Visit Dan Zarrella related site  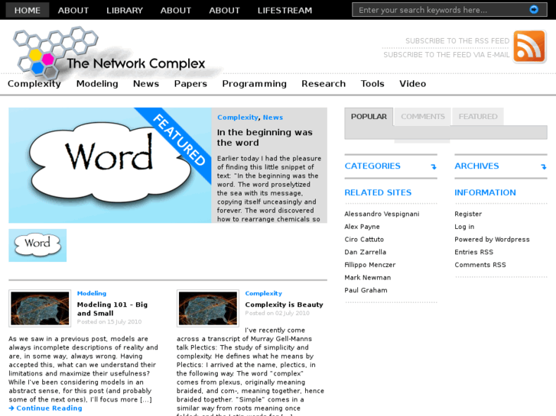pos(366,252)
